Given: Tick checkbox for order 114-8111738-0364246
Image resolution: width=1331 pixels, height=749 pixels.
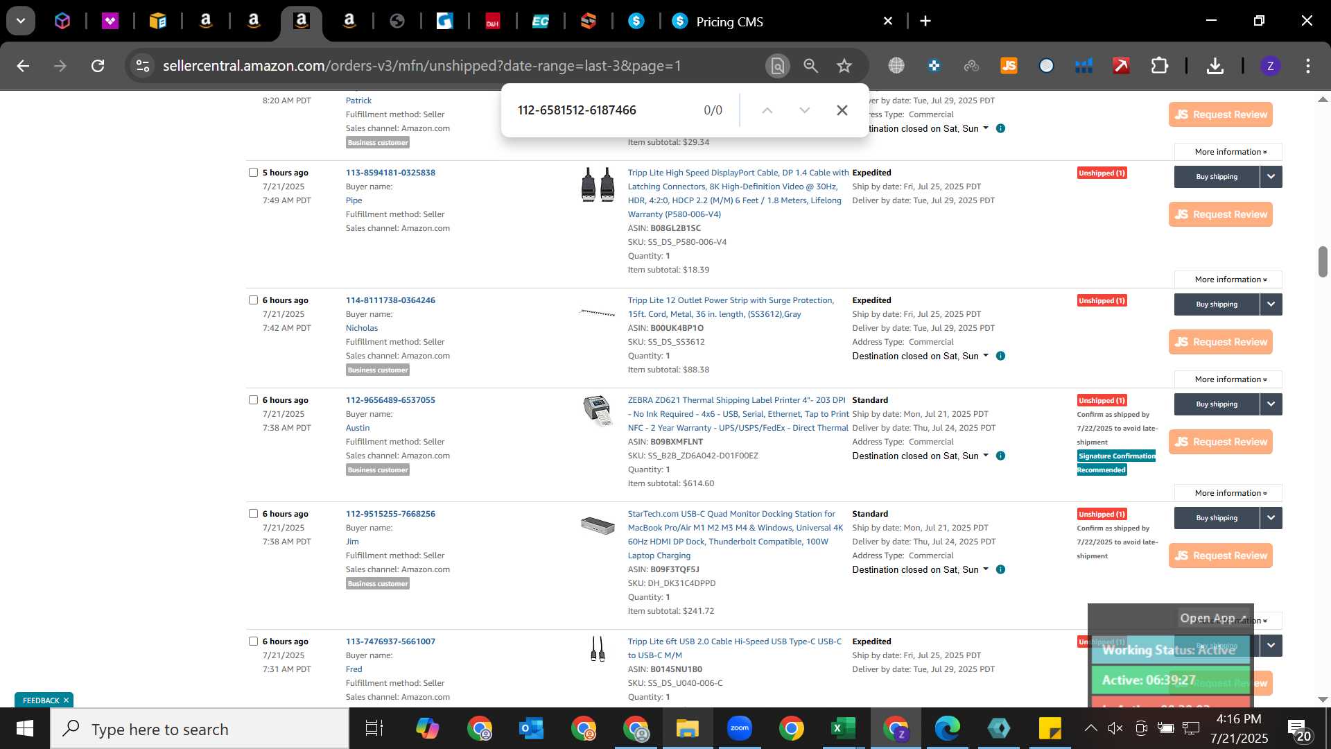Looking at the screenshot, I should [253, 300].
